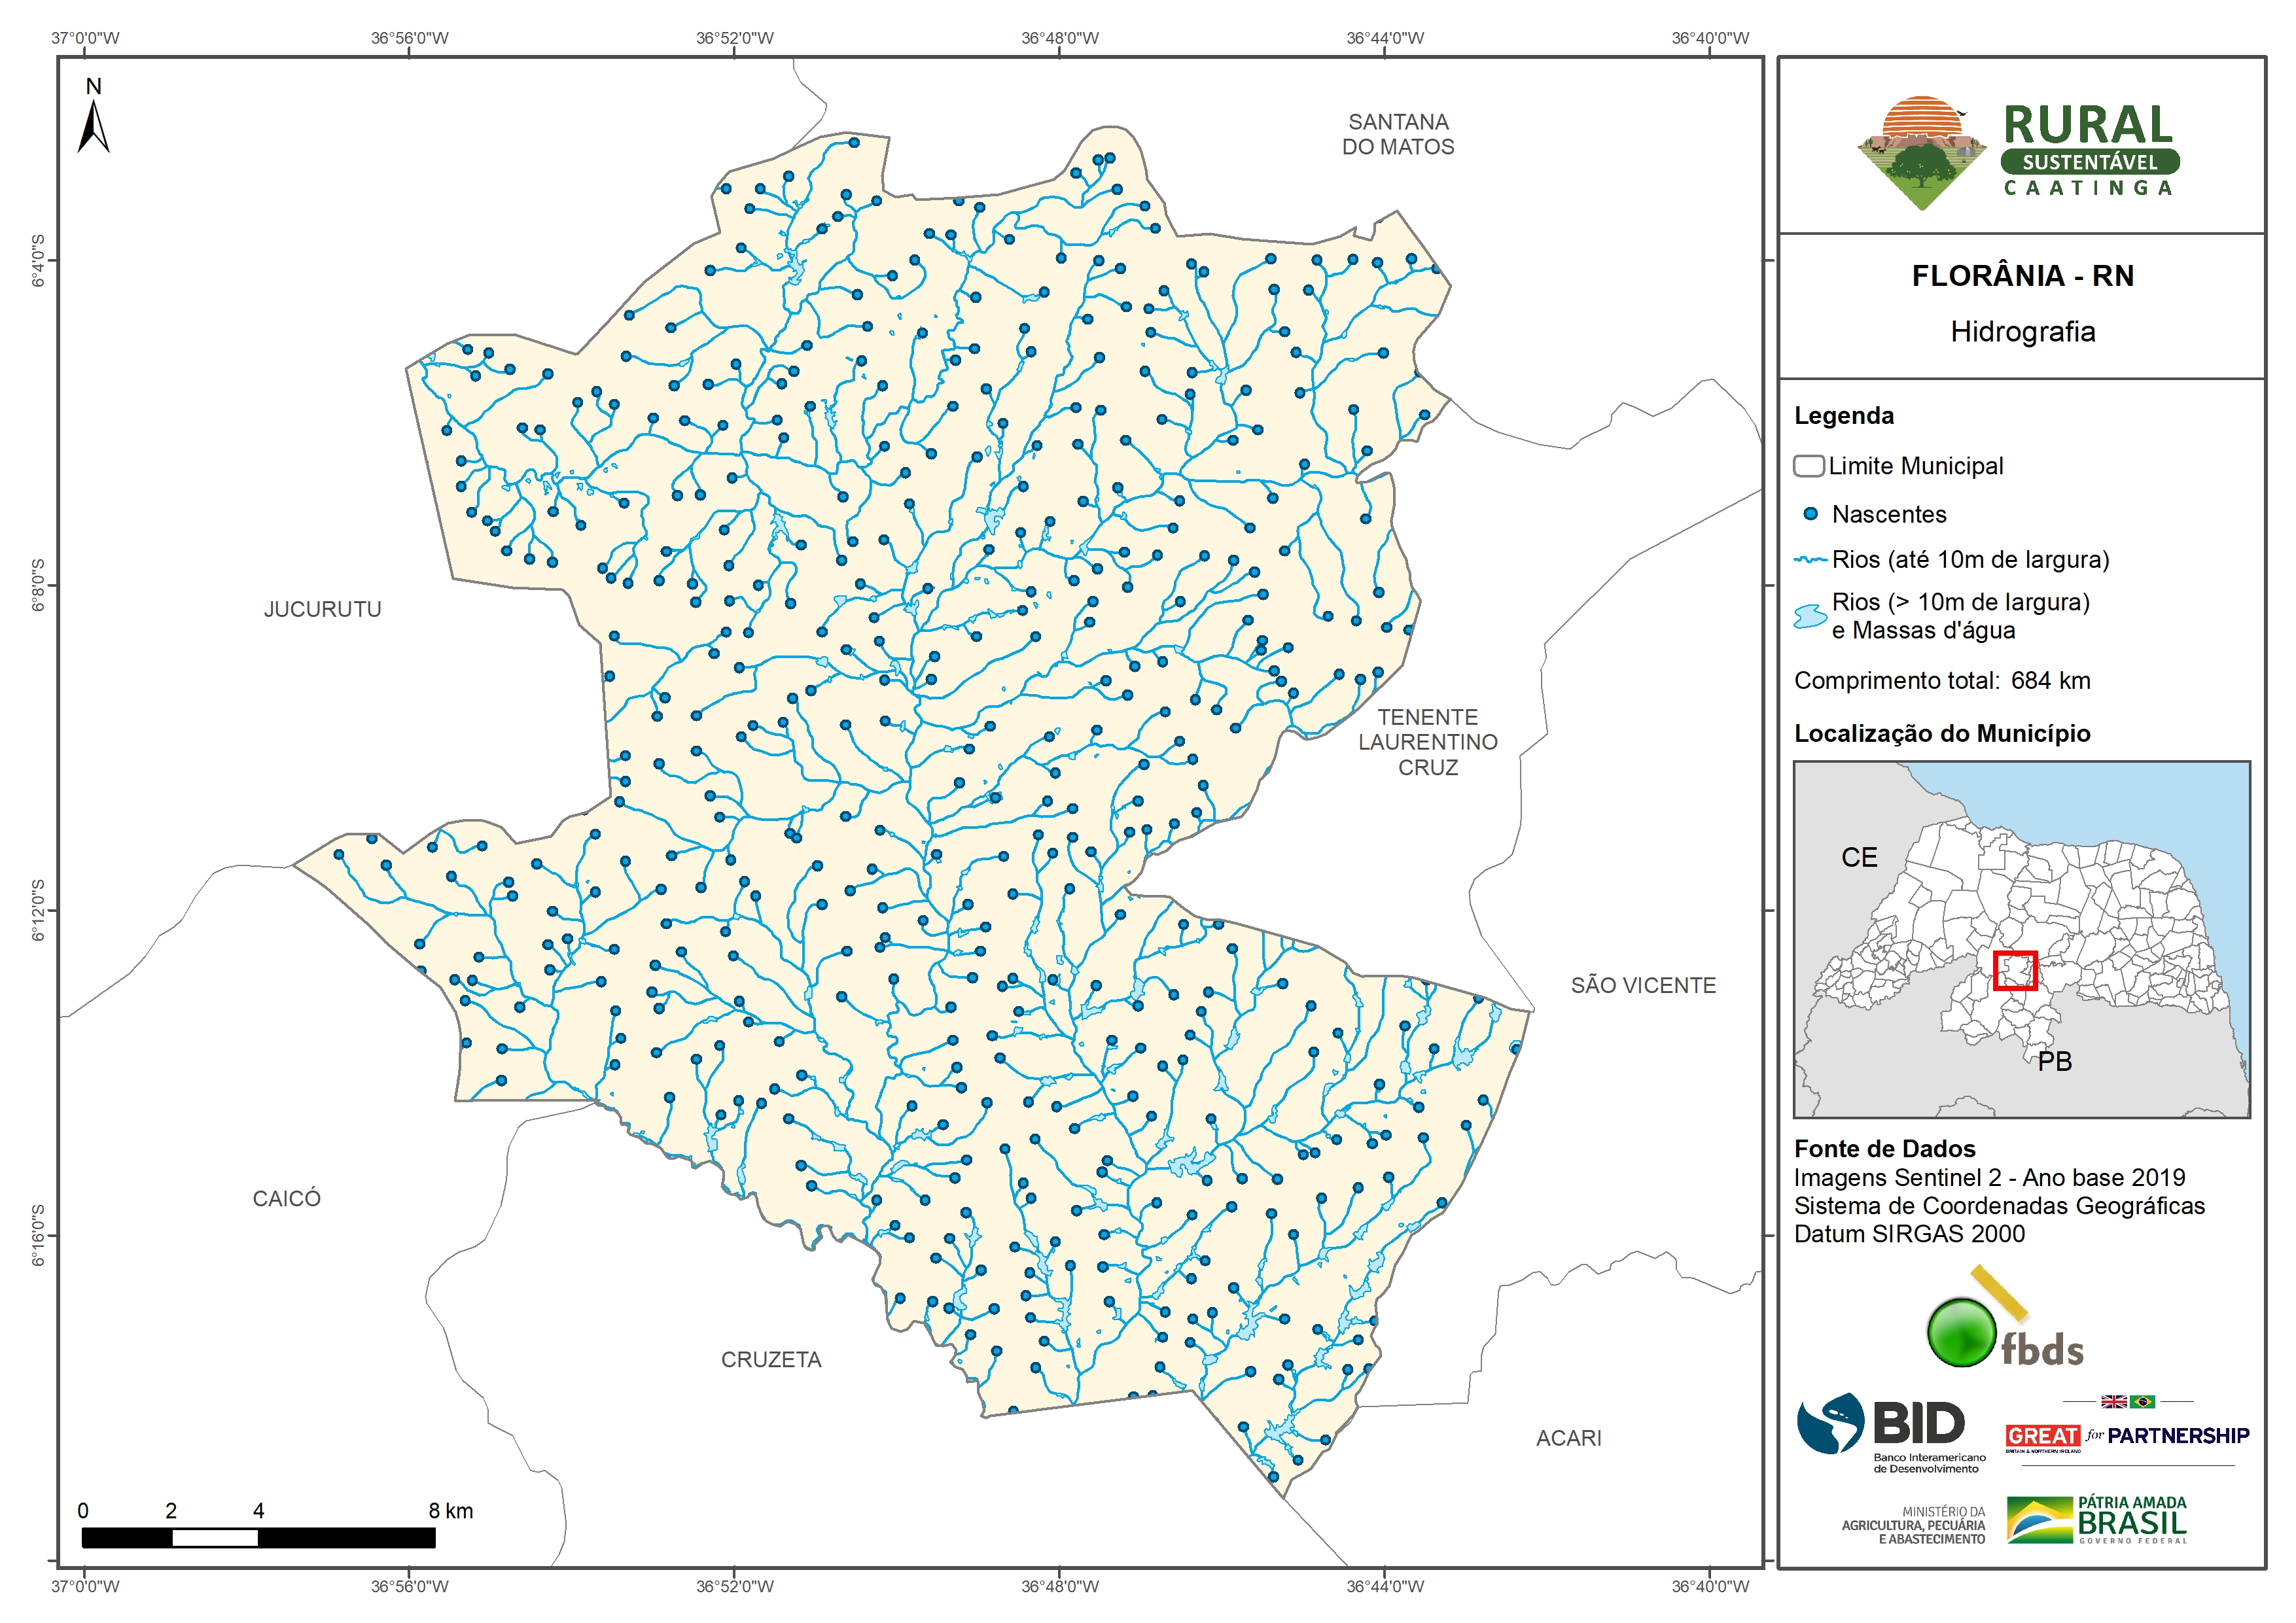Click the Limite Municipal legend box symbol
2296x1623 pixels.
1808,466
